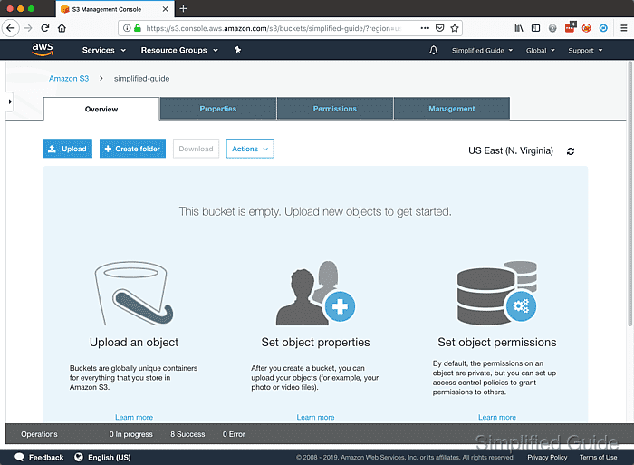Switch to the Properties tab
Screen dimensions: 634x465
pyautogui.click(x=218, y=109)
